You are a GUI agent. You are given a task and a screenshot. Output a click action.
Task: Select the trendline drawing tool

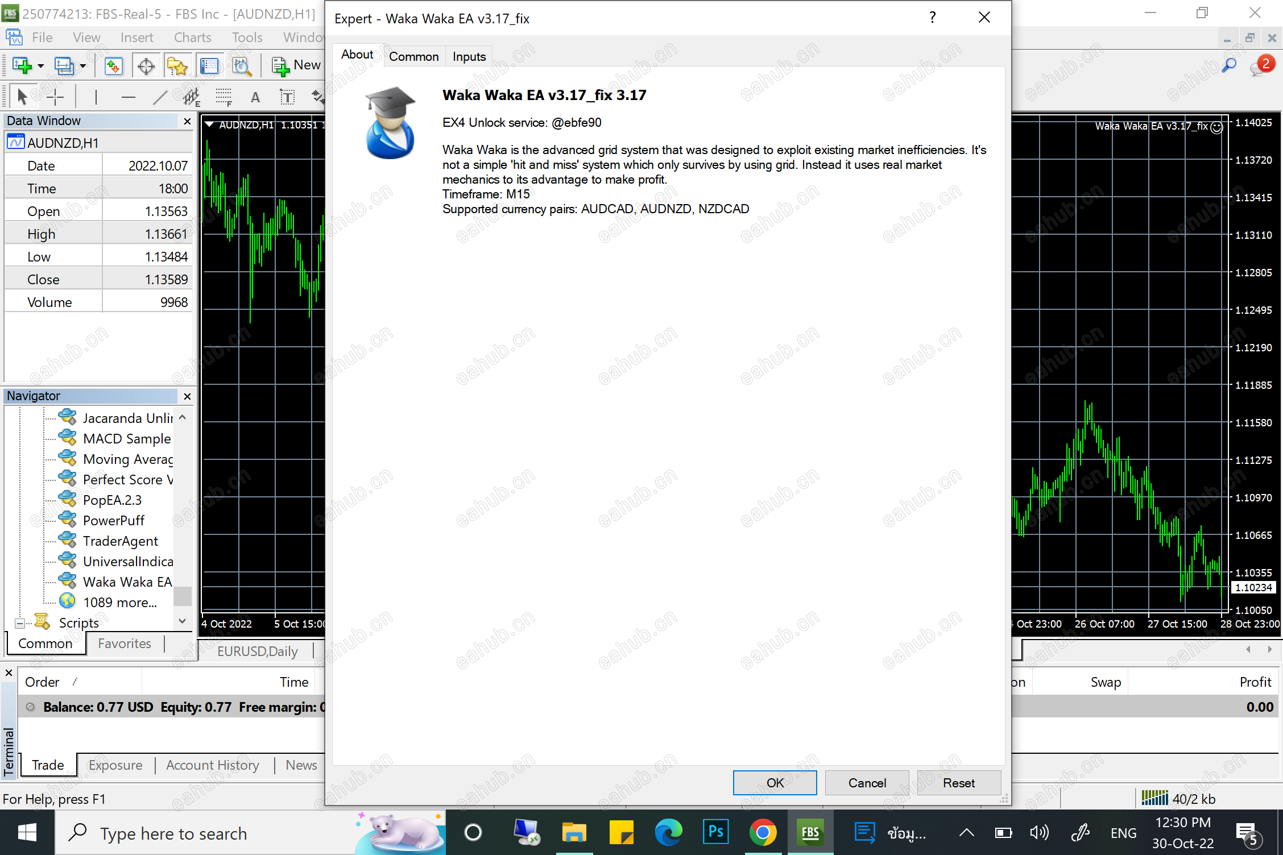click(x=159, y=96)
